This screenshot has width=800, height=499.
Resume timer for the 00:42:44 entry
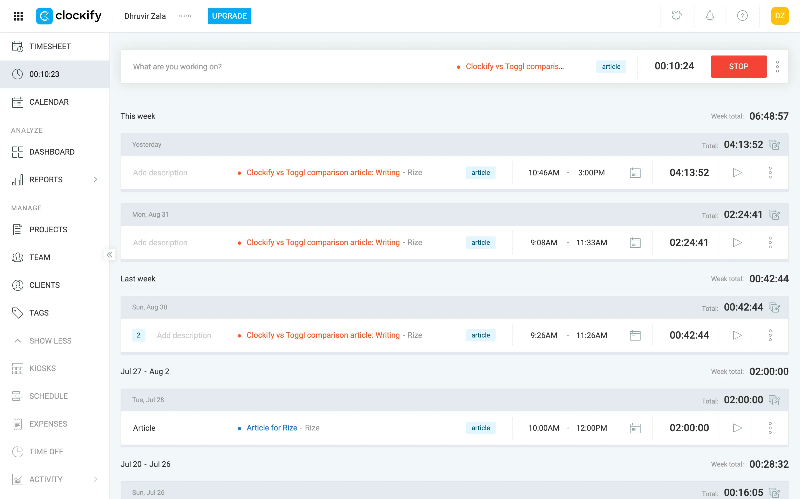click(737, 335)
